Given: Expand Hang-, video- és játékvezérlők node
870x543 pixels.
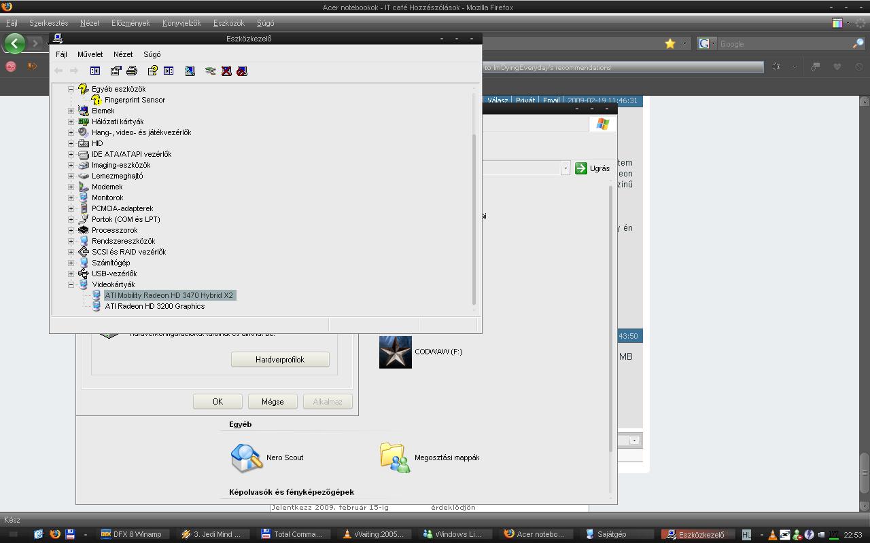Looking at the screenshot, I should [71, 132].
